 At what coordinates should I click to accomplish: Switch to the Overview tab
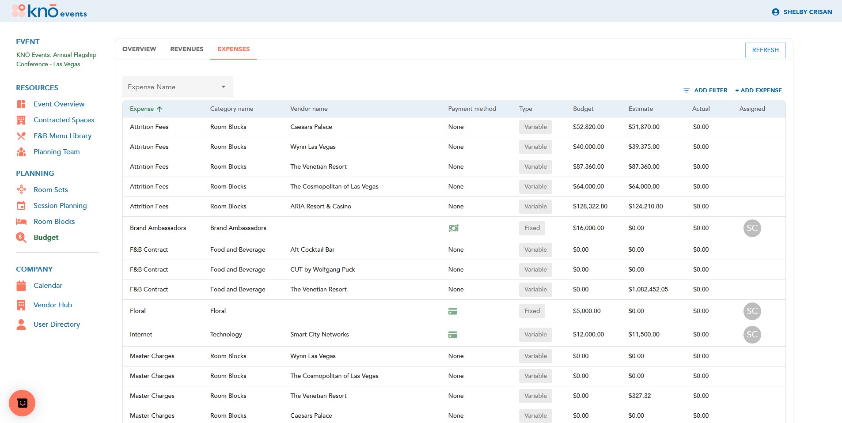139,49
